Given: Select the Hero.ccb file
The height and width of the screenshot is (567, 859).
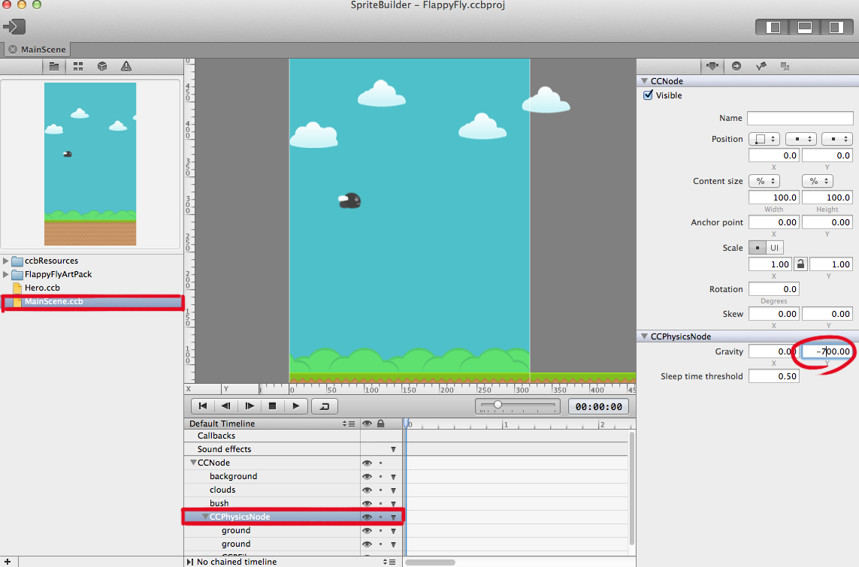Looking at the screenshot, I should click(x=42, y=288).
